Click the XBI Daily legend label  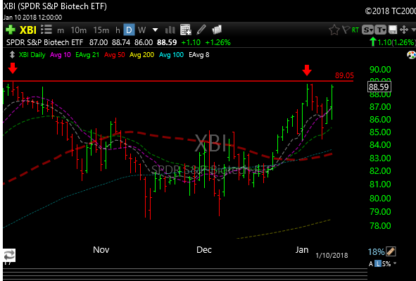pyautogui.click(x=32, y=55)
